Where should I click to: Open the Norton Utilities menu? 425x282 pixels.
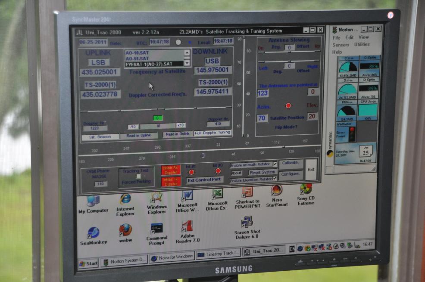point(362,44)
